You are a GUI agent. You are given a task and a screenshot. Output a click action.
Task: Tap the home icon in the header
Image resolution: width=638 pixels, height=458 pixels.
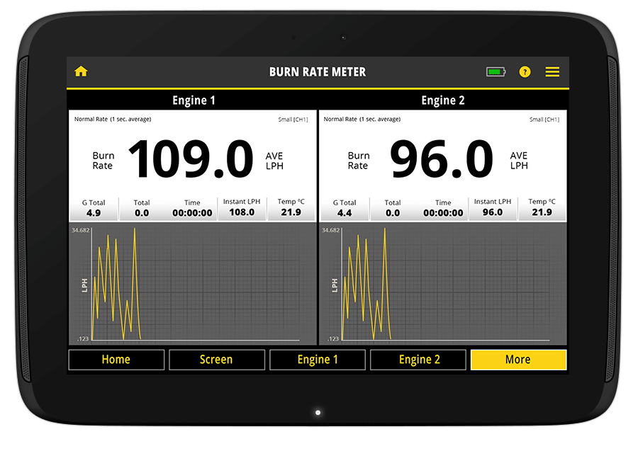point(81,71)
